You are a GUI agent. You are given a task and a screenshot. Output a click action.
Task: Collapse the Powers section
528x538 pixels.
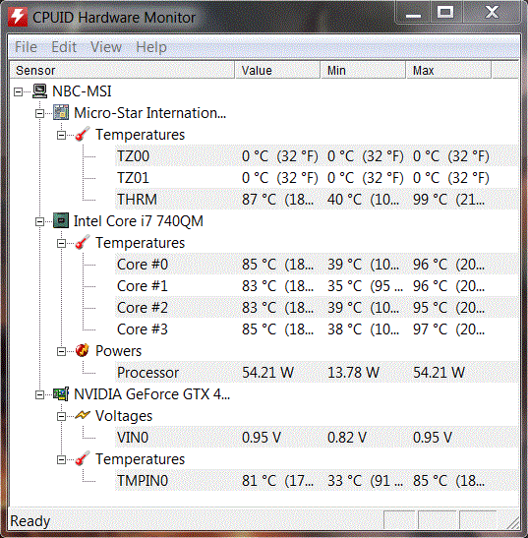pos(61,352)
